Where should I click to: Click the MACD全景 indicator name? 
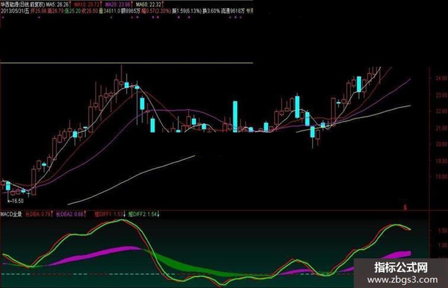[x=11, y=214]
